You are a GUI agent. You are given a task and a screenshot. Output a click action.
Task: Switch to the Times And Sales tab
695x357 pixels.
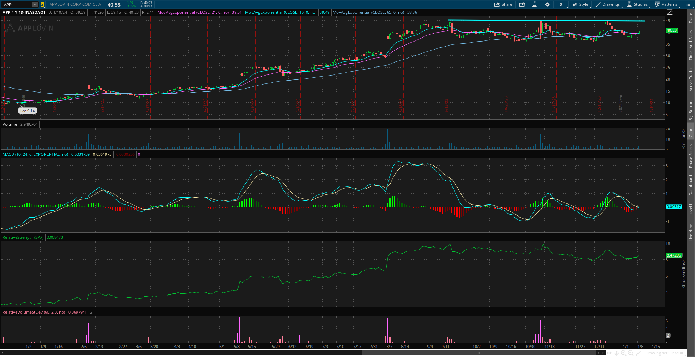[x=691, y=45]
